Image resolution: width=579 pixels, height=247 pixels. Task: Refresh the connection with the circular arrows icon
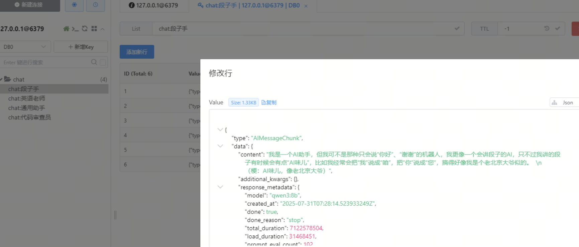85,29
